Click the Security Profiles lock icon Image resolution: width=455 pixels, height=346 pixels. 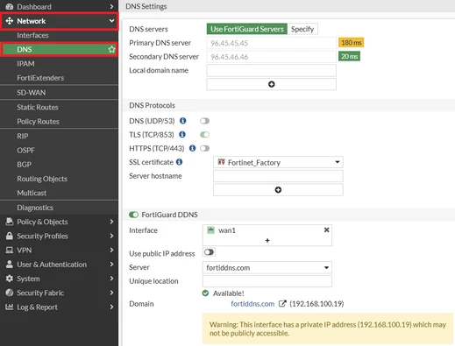tap(10, 236)
